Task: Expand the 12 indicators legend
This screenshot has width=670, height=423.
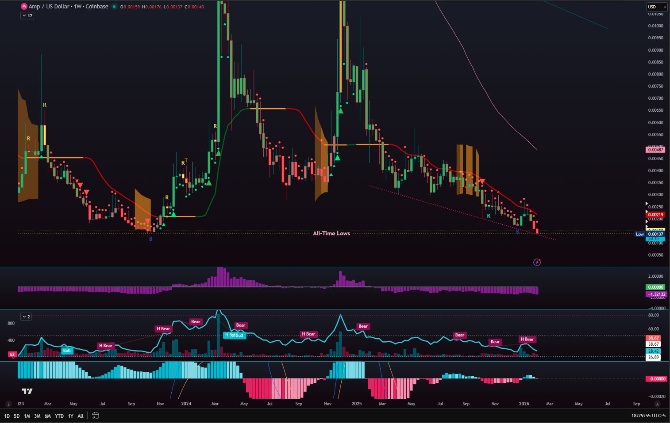Action: (x=27, y=15)
